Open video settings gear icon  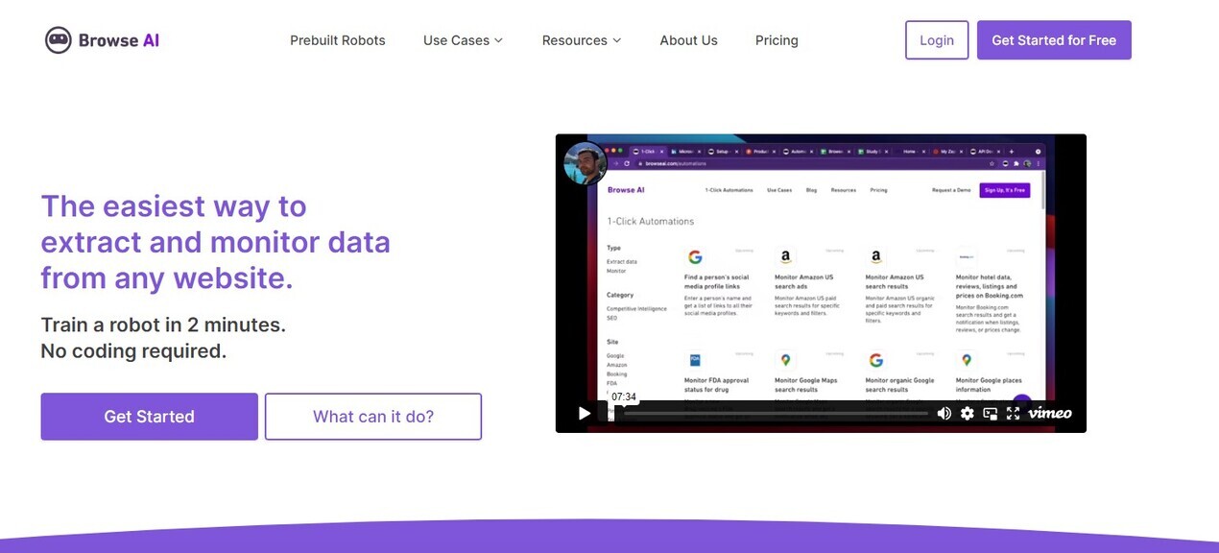point(967,413)
